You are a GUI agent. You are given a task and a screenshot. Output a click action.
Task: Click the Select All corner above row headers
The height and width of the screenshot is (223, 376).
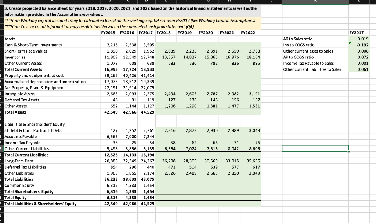(1, 1)
